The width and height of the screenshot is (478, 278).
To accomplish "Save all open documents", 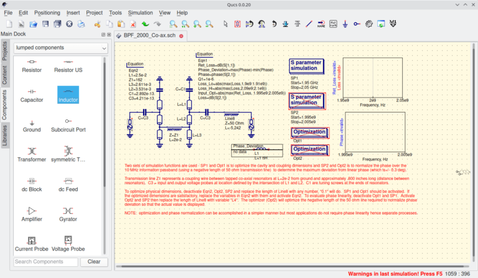I will tap(57, 24).
